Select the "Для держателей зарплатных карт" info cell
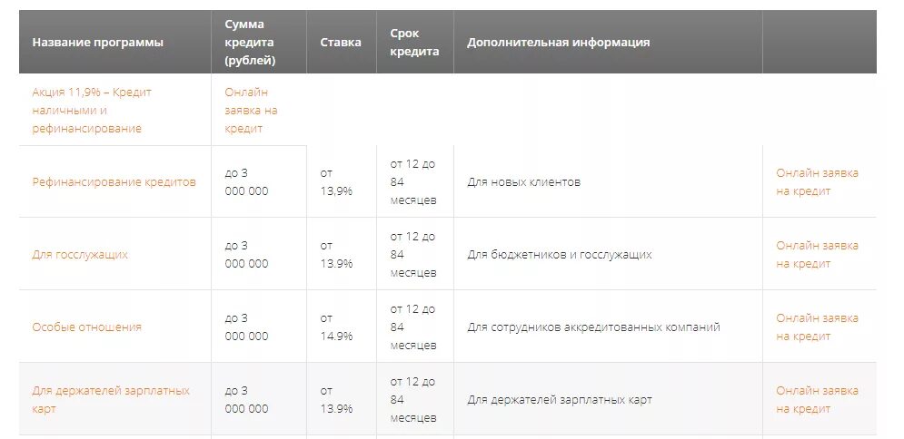This screenshot has height=439, width=904. pos(560,399)
